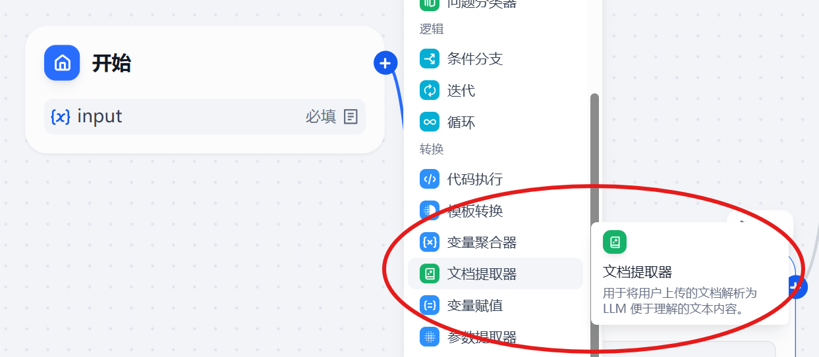
Task: Click the 模板转换 template icon
Action: point(430,210)
